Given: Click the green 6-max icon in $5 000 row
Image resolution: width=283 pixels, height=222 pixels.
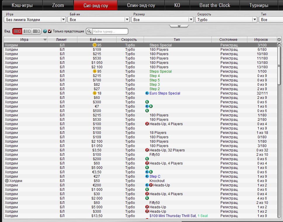Looking at the screenshot, I should [147, 167].
